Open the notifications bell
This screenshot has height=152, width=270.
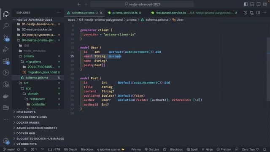coord(265,149)
